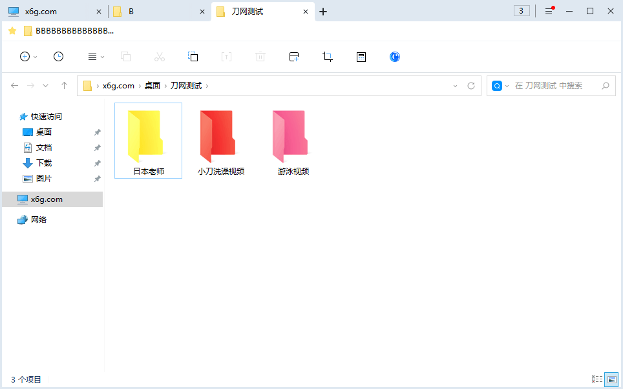
Task: Click the crop screenshot tool icon
Action: pyautogui.click(x=328, y=57)
